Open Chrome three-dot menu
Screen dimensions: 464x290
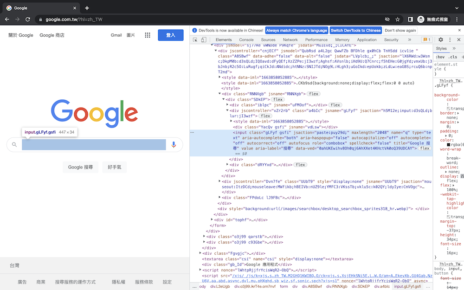coord(457,19)
